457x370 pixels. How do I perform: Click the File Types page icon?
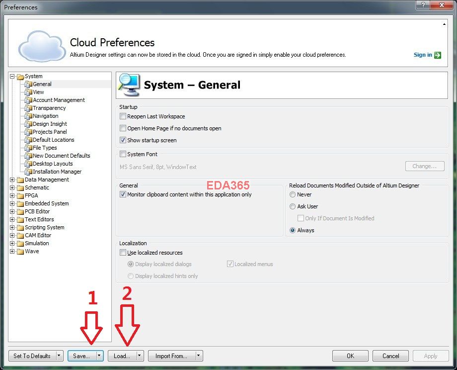coord(28,148)
